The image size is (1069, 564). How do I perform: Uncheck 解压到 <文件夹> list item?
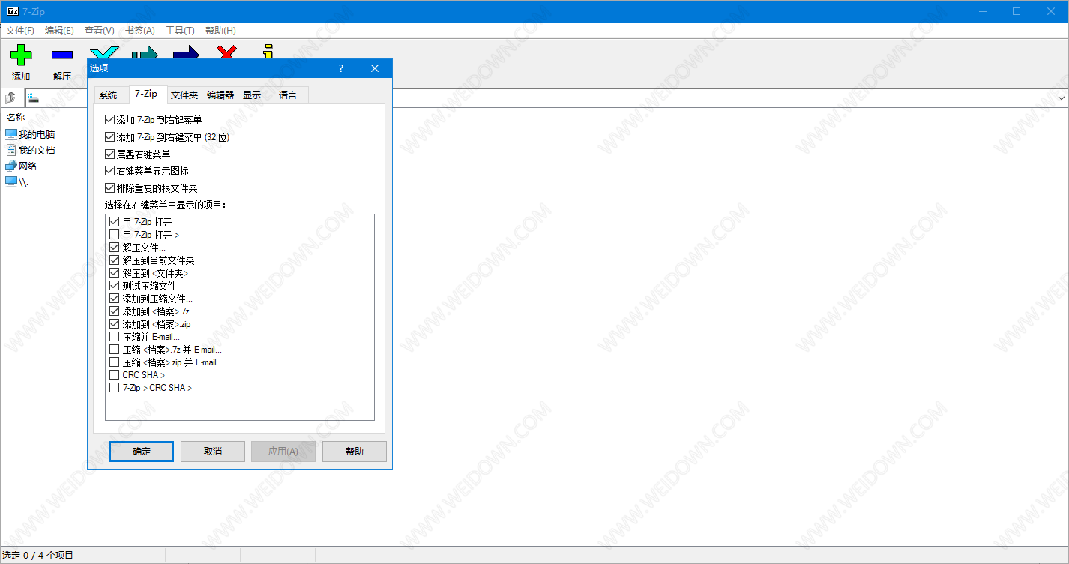point(115,273)
